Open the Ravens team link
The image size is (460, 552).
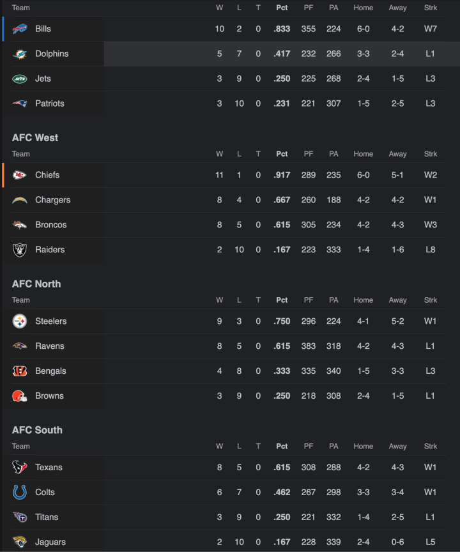point(50,346)
